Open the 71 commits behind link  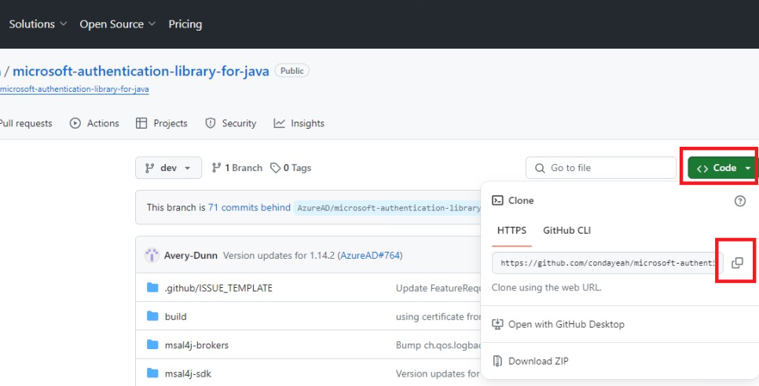(249, 207)
